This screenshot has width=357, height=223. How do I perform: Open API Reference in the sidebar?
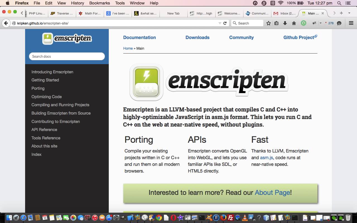pyautogui.click(x=44, y=130)
